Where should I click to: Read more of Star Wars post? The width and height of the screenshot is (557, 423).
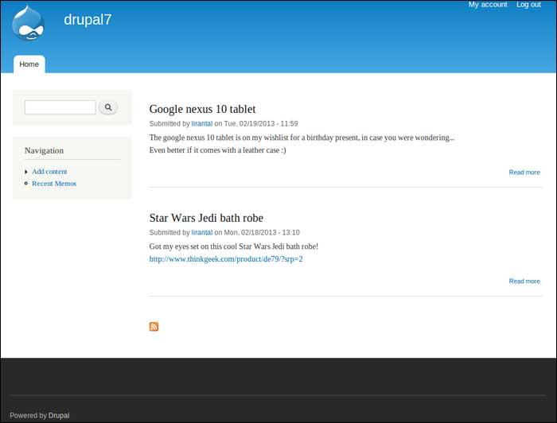[x=524, y=281]
